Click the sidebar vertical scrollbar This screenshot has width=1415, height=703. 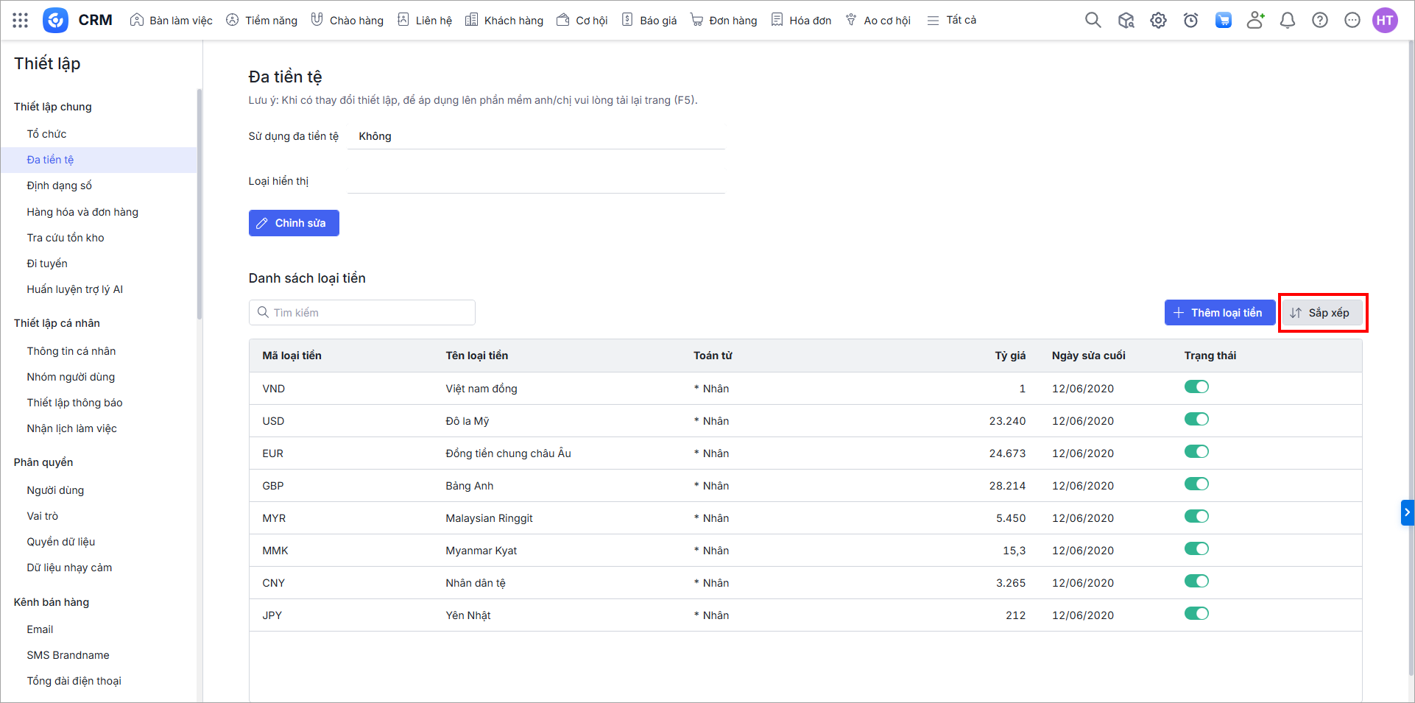click(x=199, y=206)
